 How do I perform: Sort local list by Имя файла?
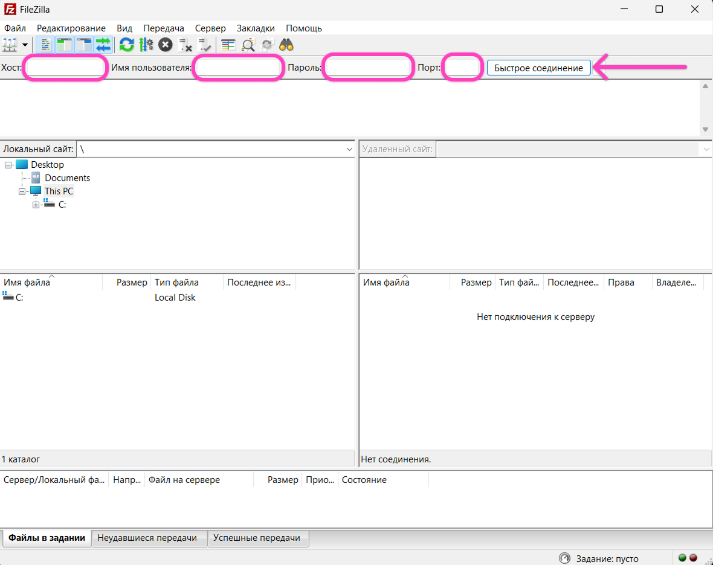[51, 282]
